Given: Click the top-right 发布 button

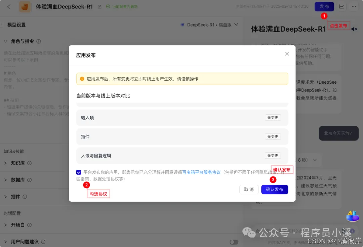Looking at the screenshot, I should (324, 6).
